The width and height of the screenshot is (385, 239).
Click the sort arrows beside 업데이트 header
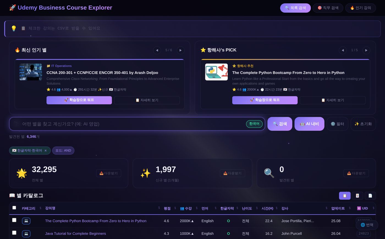point(350,208)
